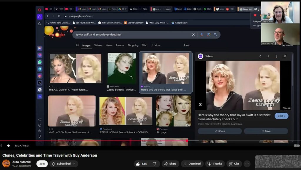Click the red YouTube progress bar scrubber
Image resolution: width=301 pixels, height=170 pixels.
(x=187, y=141)
